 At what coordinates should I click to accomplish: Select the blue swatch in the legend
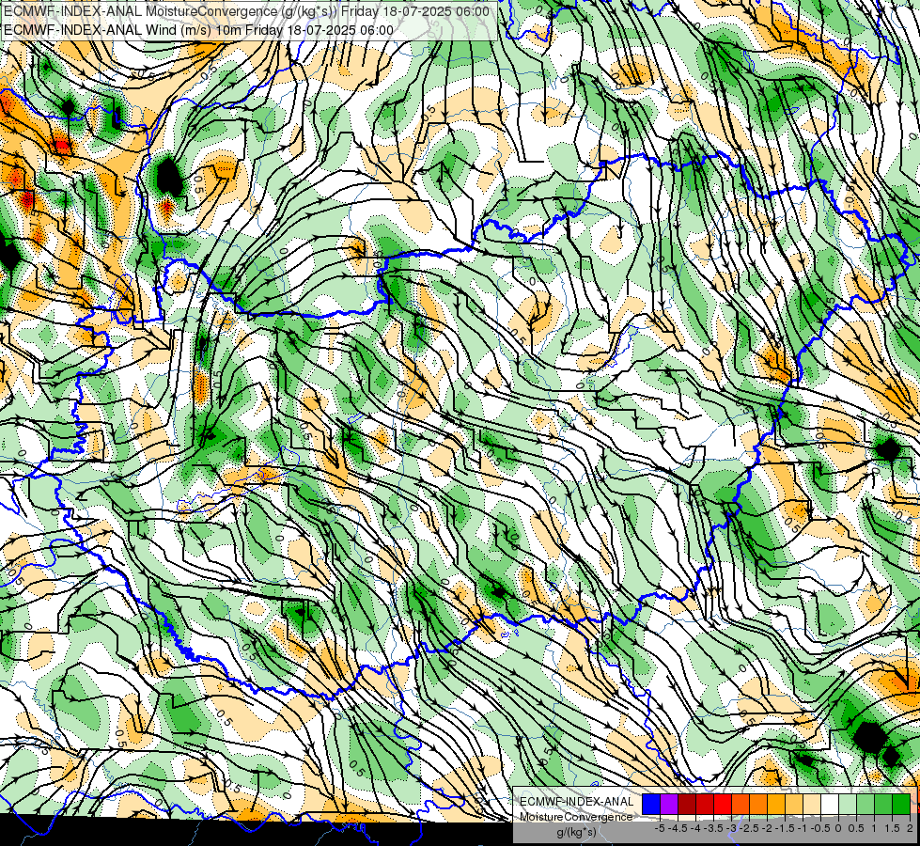click(651, 805)
